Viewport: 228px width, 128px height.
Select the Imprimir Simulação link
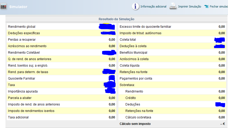[189, 6]
